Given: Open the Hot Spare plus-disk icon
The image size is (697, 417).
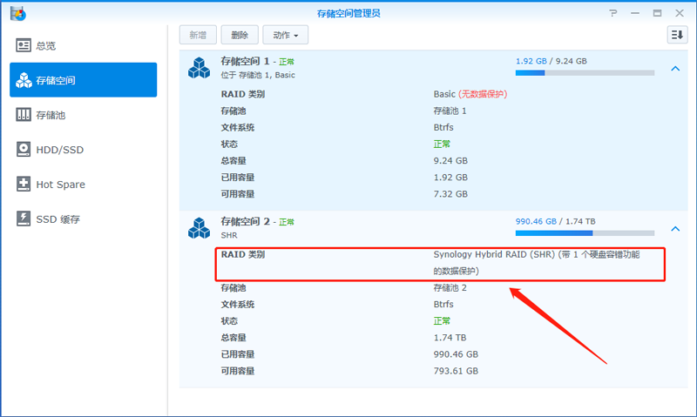Looking at the screenshot, I should 24,184.
